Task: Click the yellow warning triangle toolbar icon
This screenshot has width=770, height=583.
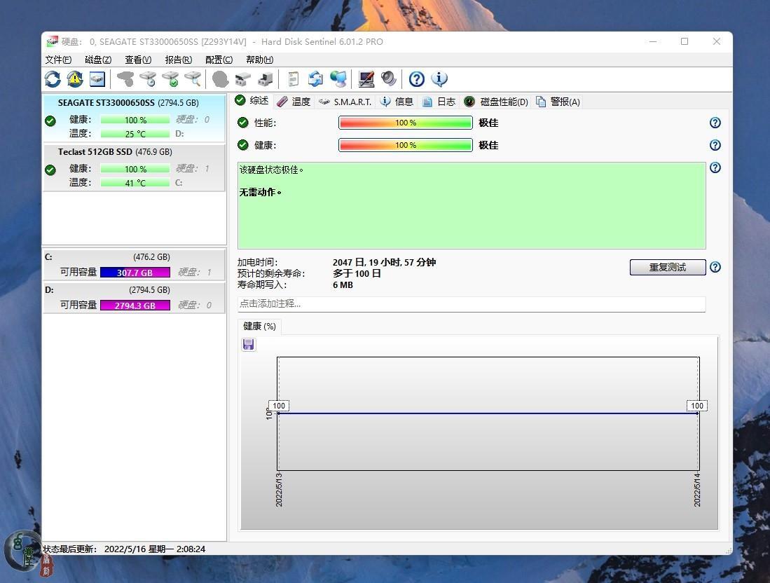Action: [75, 79]
